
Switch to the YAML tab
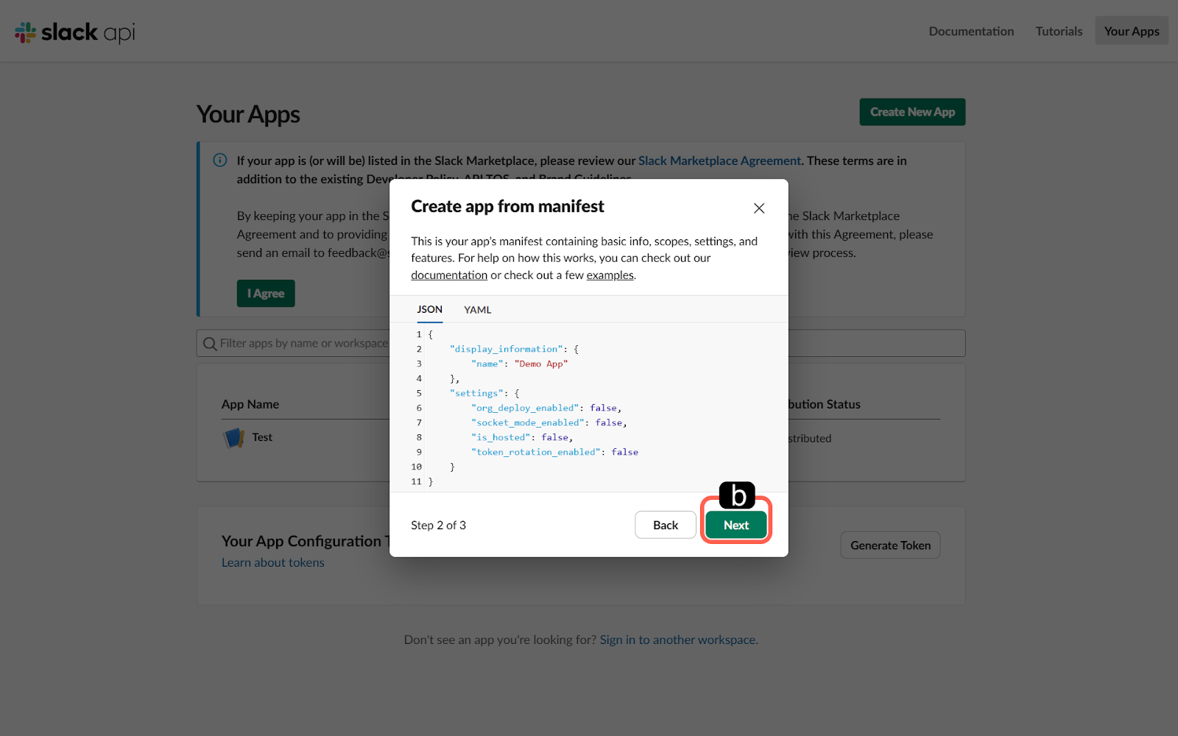[x=477, y=310]
